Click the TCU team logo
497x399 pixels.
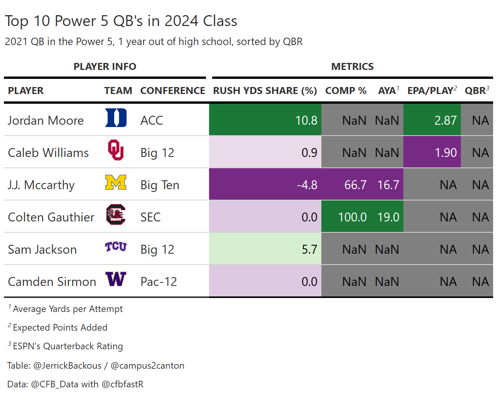click(116, 247)
